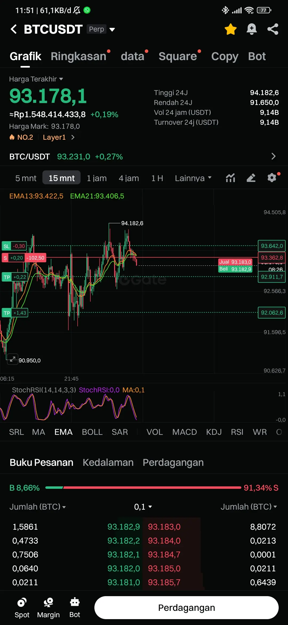288x625 pixels.
Task: Select the SRL indicator
Action: click(x=17, y=432)
